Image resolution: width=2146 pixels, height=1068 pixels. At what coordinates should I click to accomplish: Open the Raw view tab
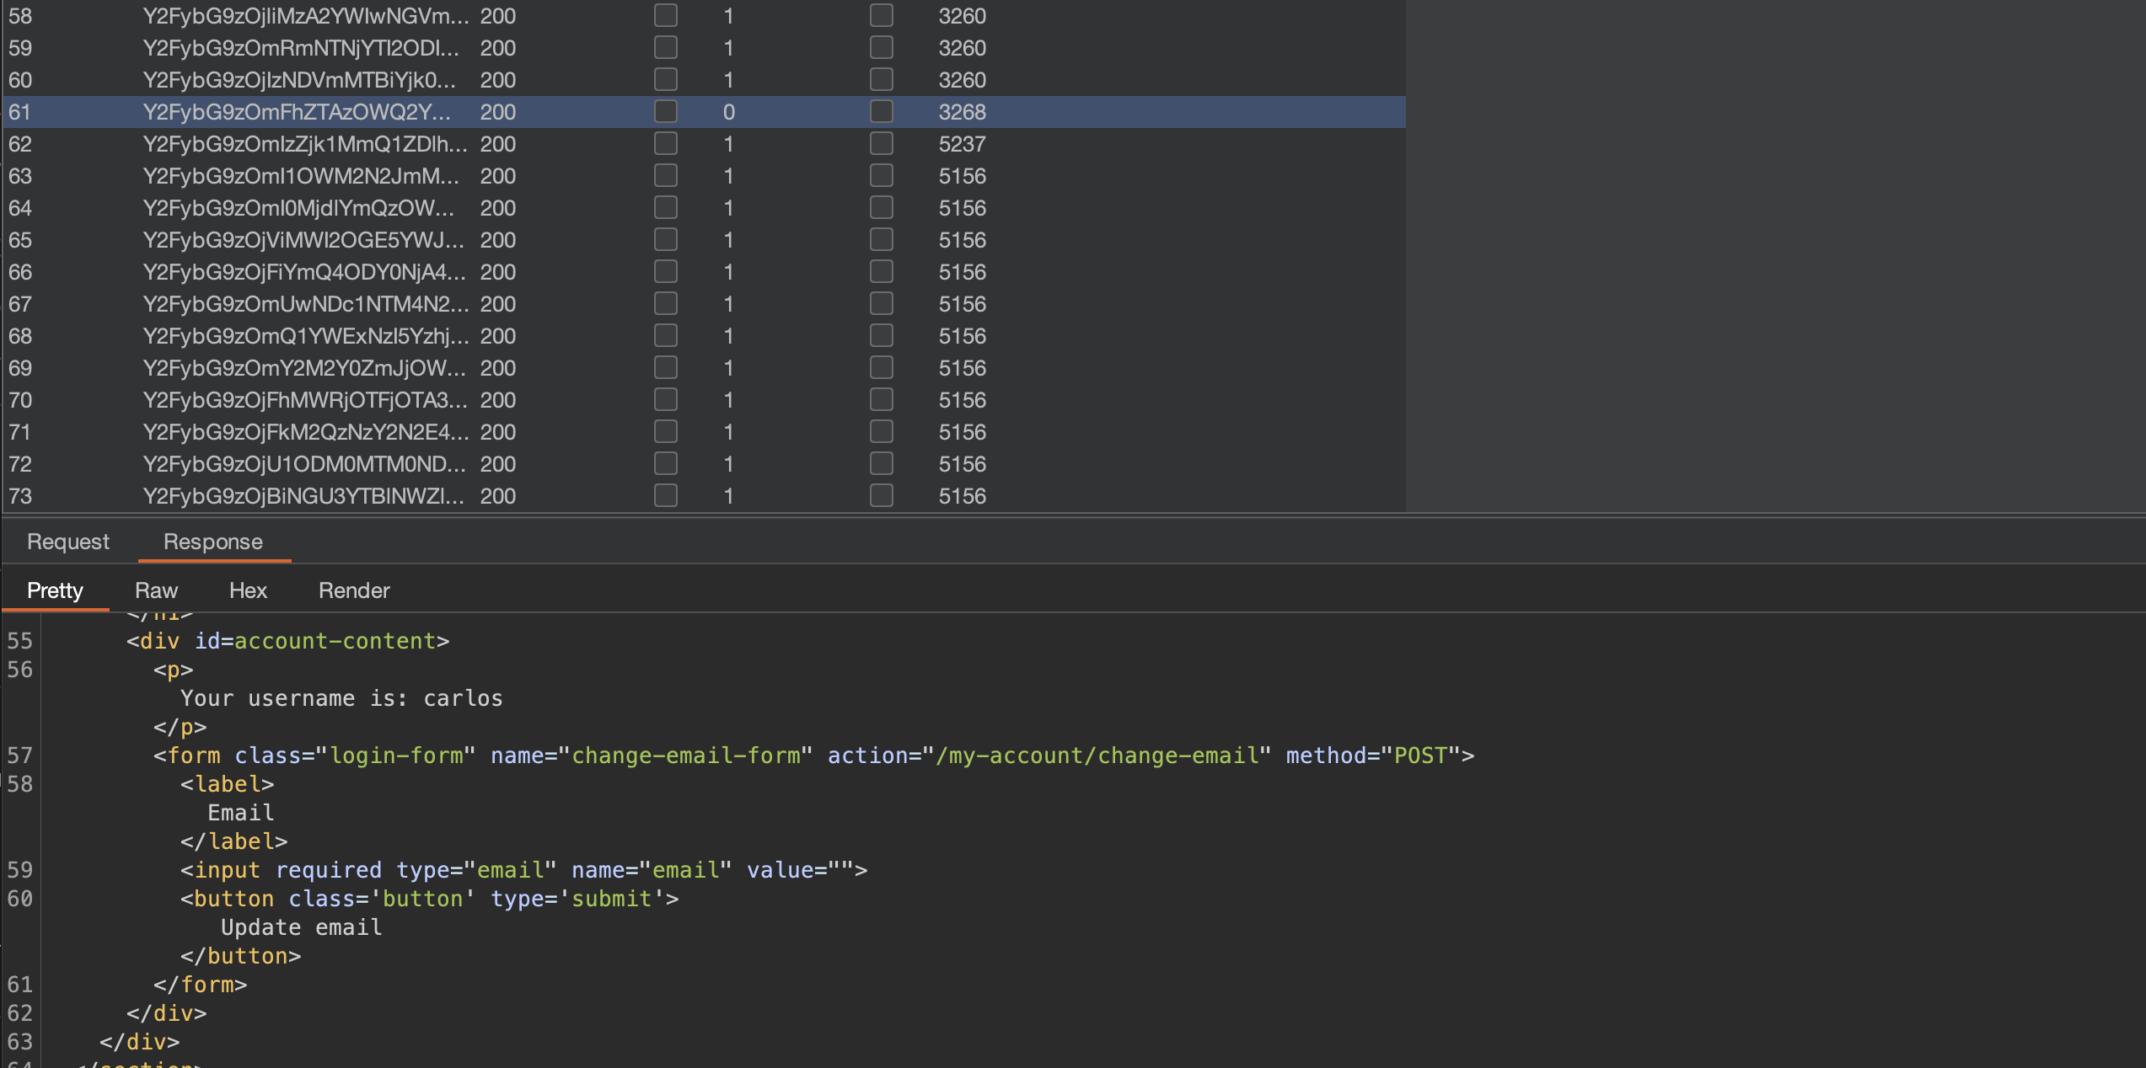156,590
